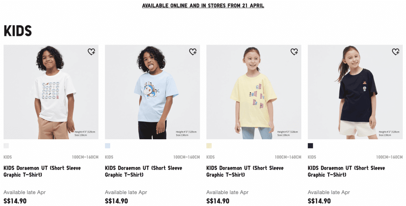Add navy Doraemon shirt to wishlist
Screen dimensions: 406x206
pos(396,52)
